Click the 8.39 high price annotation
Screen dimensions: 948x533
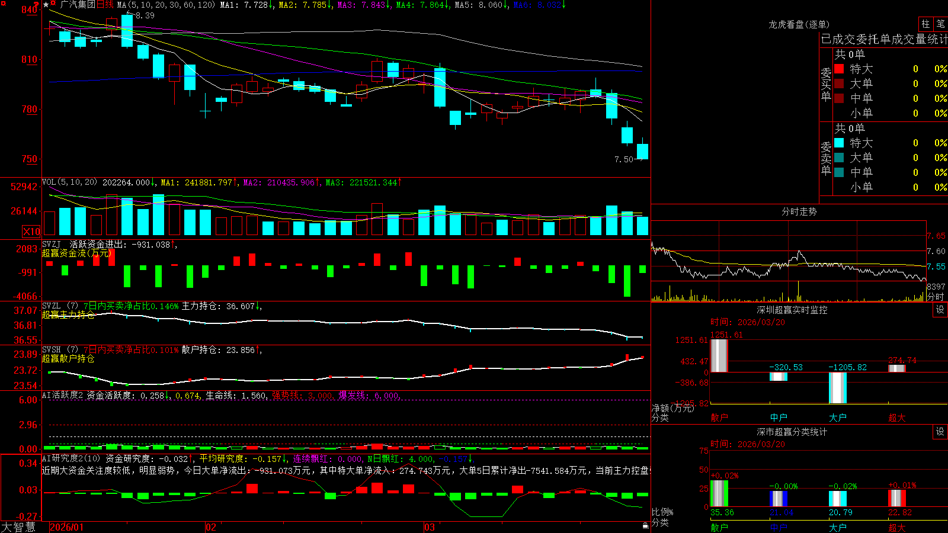(145, 15)
